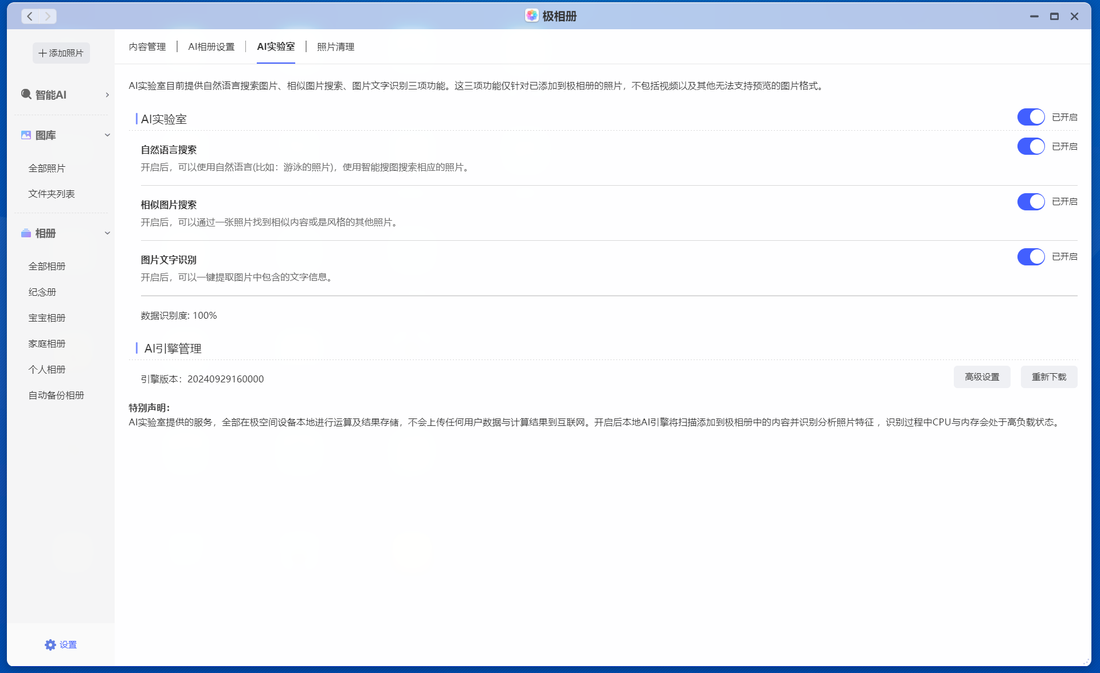Open the 内容管理 tab

(147, 46)
